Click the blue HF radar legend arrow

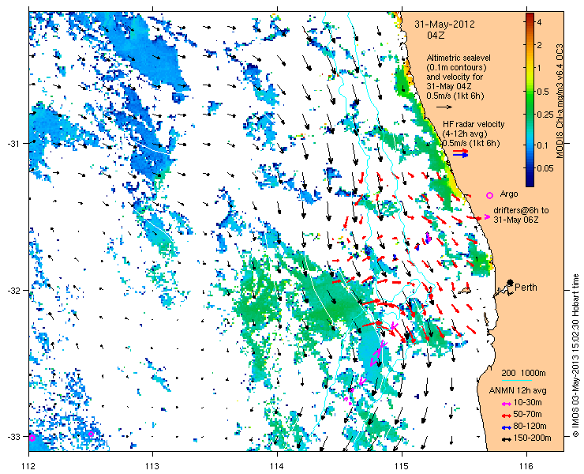tap(460, 155)
